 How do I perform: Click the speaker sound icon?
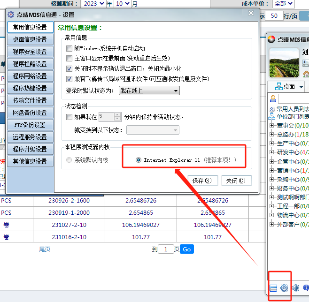[x=295, y=288]
